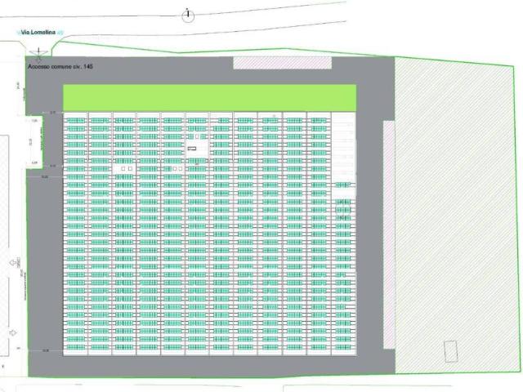Pick the bright green strip above panels

210,96
